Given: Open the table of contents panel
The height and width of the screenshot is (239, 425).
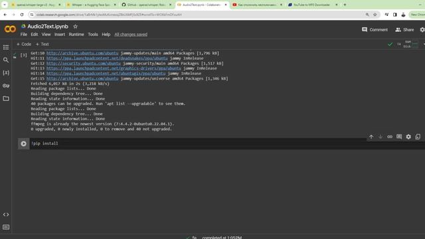Looking at the screenshot, I should pyautogui.click(x=6, y=47).
